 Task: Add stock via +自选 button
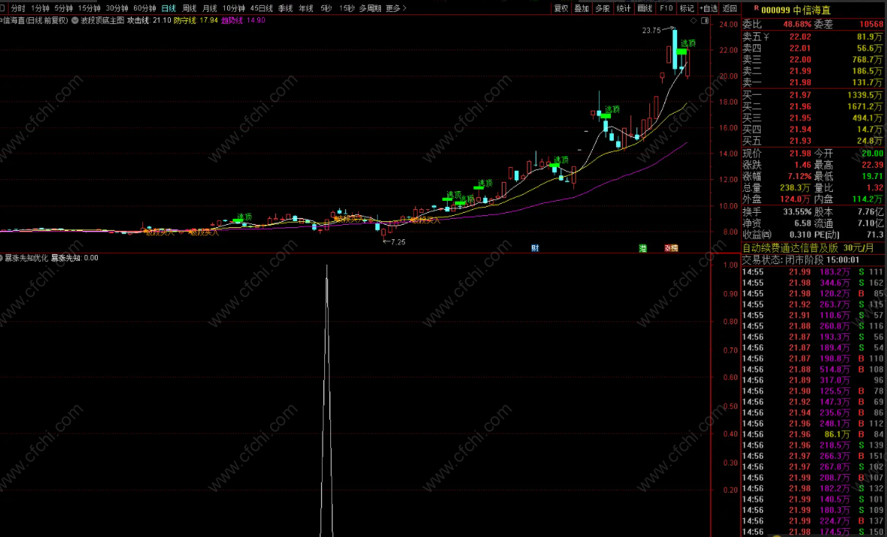click(708, 8)
